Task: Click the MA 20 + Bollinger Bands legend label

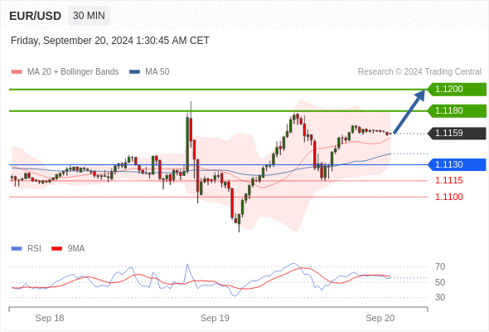Action: click(x=73, y=72)
